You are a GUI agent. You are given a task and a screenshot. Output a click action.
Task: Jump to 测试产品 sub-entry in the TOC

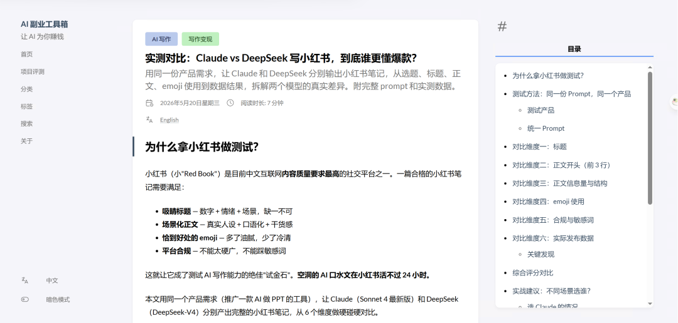click(541, 110)
